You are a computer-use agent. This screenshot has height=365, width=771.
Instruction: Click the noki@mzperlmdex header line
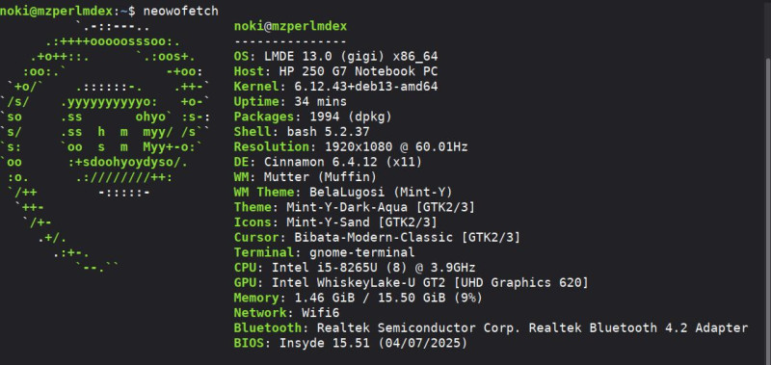tap(291, 26)
